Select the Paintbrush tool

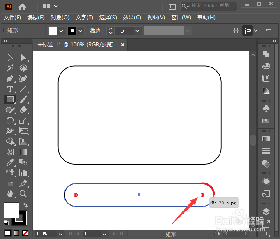(23, 99)
